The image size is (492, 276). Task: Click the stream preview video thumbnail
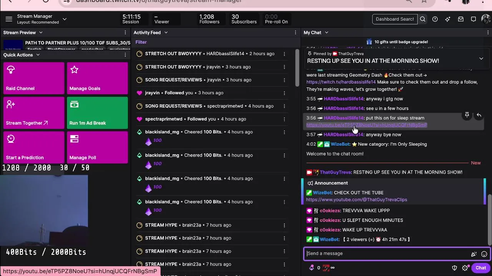tap(13, 44)
